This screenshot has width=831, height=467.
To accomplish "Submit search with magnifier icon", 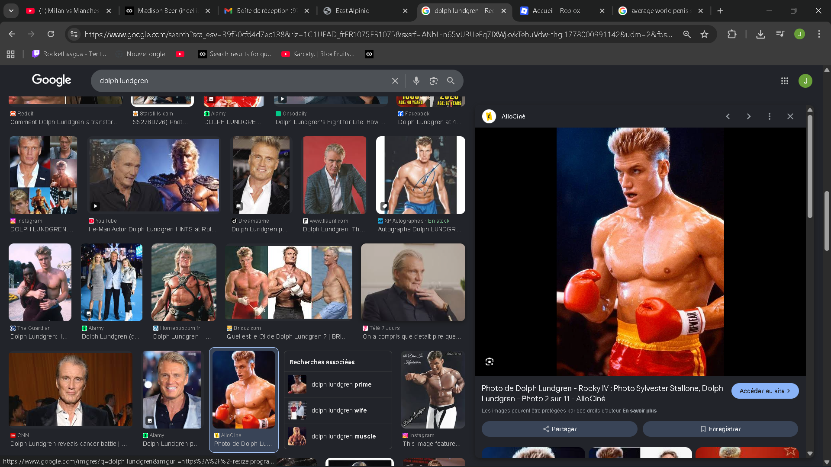I will pos(451,81).
